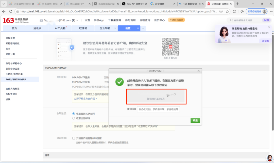Confirm with the green 确定 button
This screenshot has width=274, height=163.
click(195, 120)
